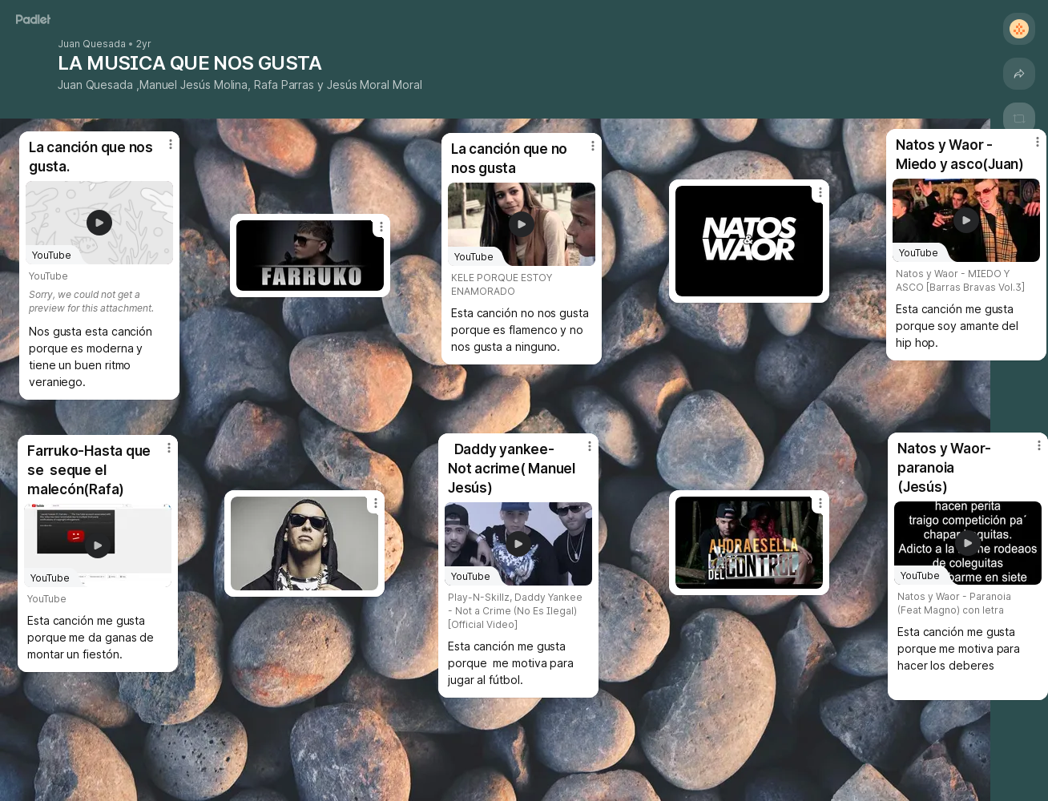Click YouTube badge on 'Miedo y asco' post
1048x801 pixels.
(x=918, y=253)
